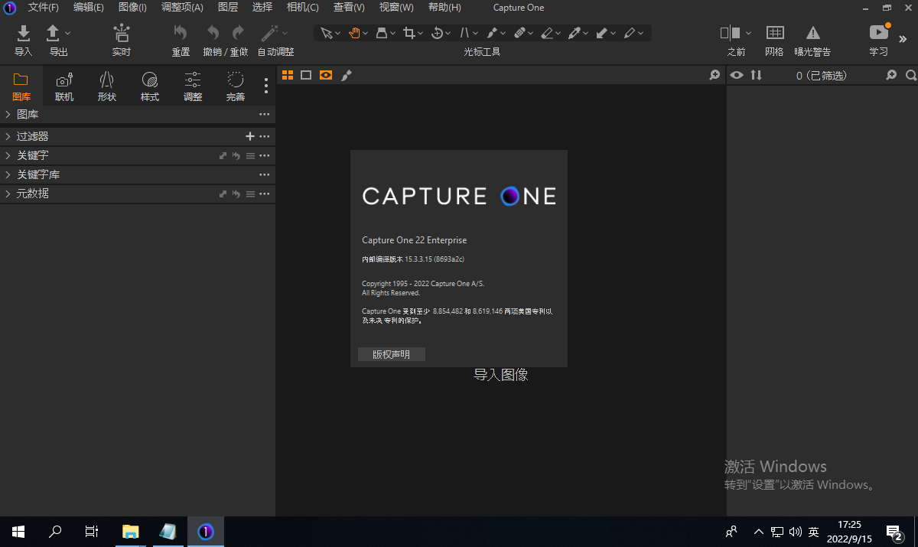Click the 0 (已筛选) filtered count
This screenshot has width=918, height=547.
(821, 76)
